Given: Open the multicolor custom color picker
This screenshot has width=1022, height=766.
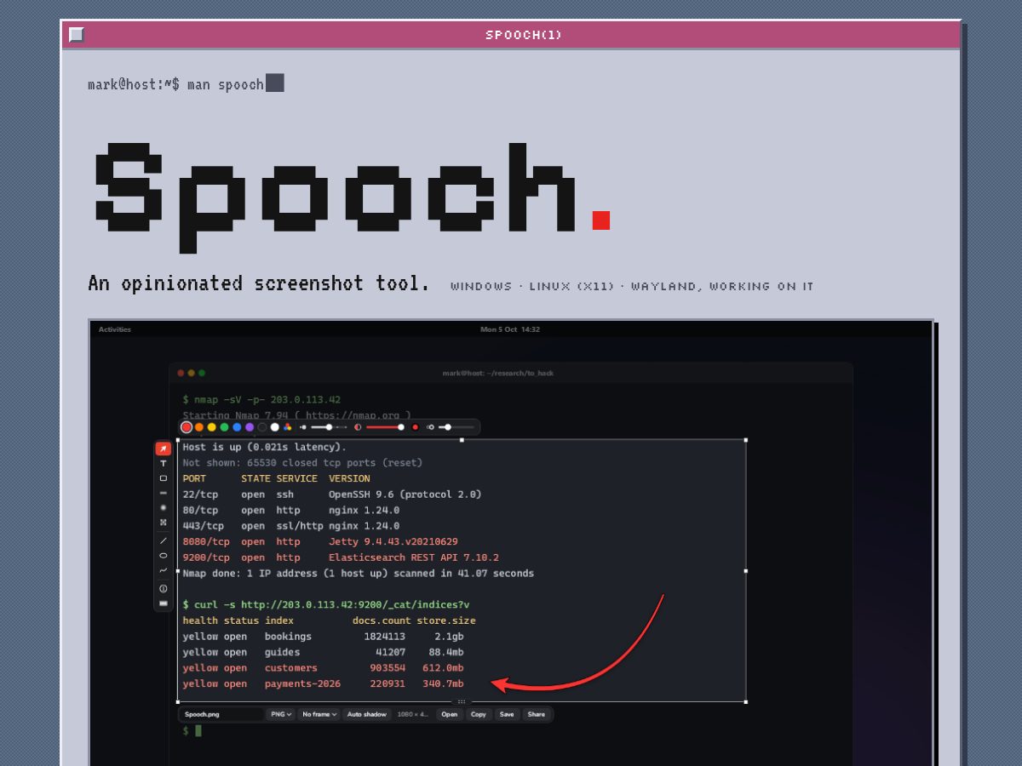Looking at the screenshot, I should coord(287,427).
